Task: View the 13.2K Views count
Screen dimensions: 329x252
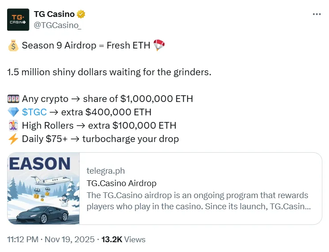Action: [x=123, y=239]
